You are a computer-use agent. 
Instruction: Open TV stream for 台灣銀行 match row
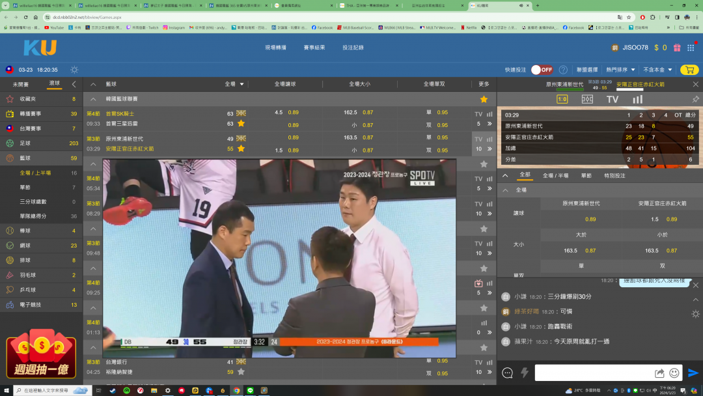pos(478,362)
